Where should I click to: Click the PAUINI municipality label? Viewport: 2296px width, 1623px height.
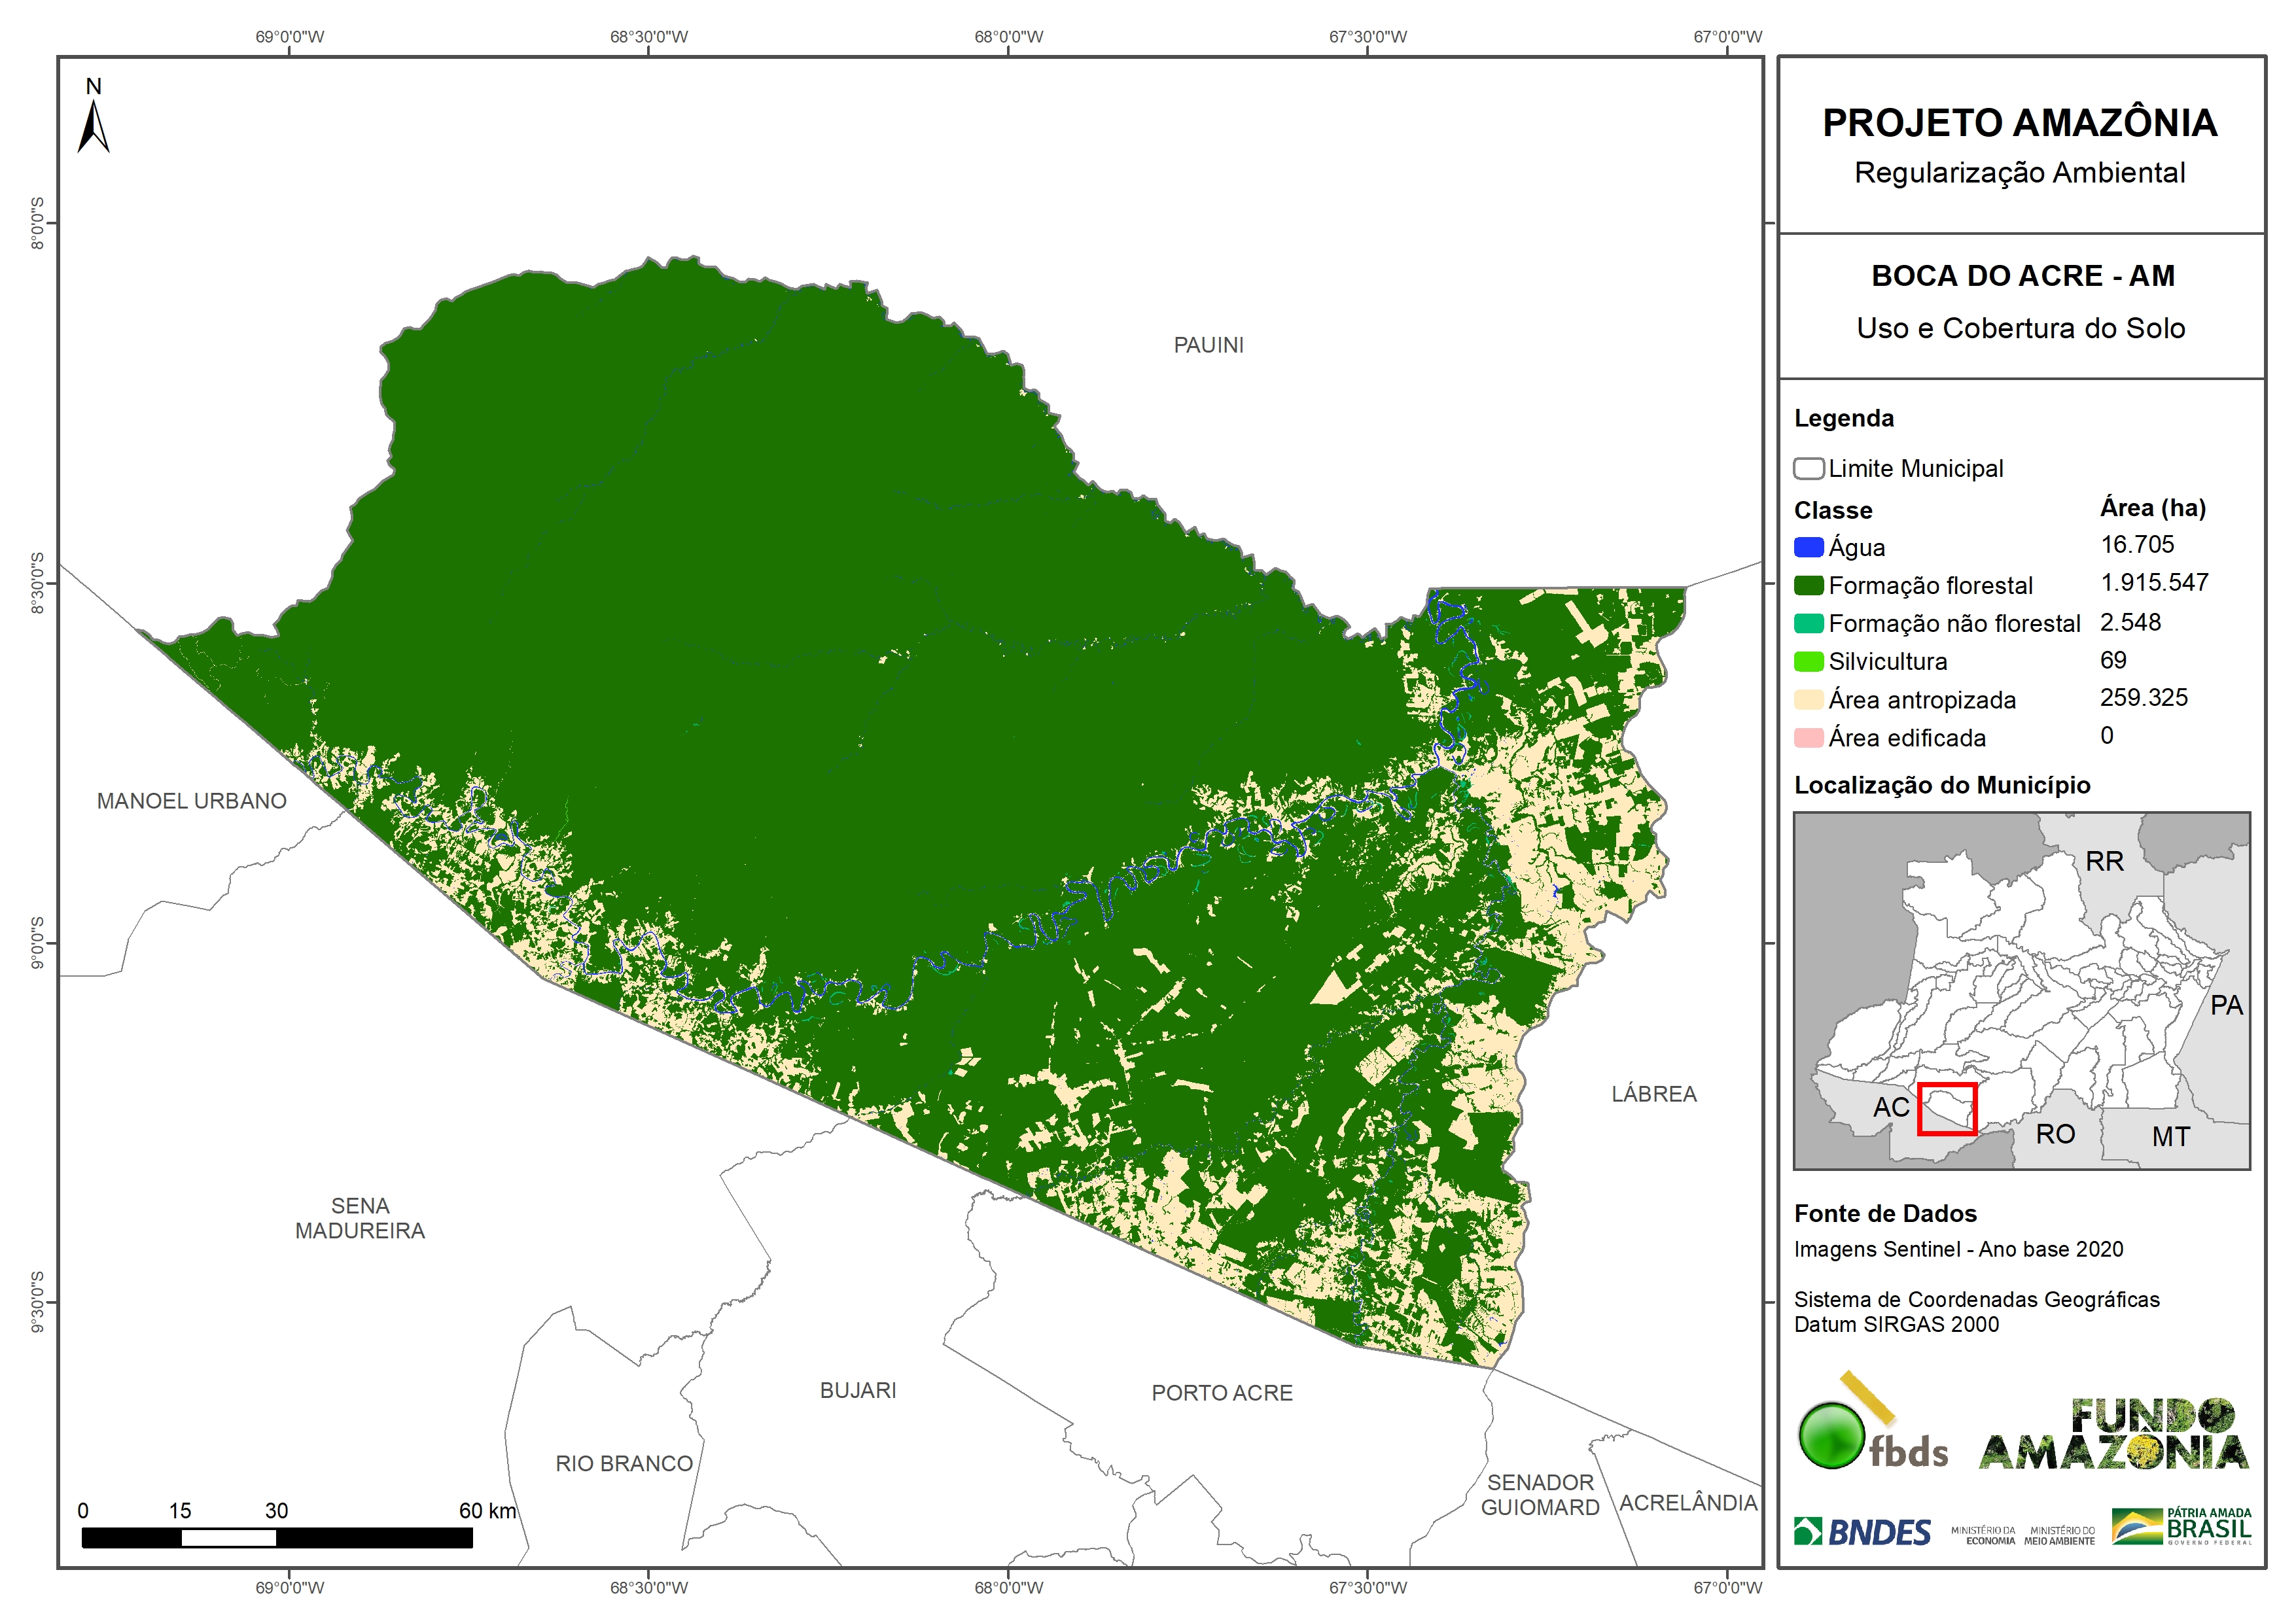[1208, 345]
